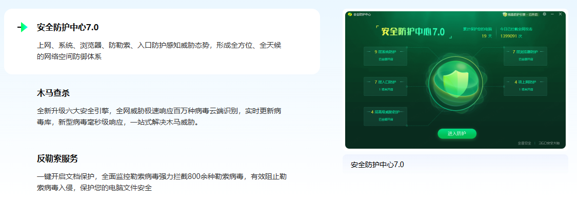
Task: Click the 安全防护中心7.0 description text
Action: [x=160, y=51]
